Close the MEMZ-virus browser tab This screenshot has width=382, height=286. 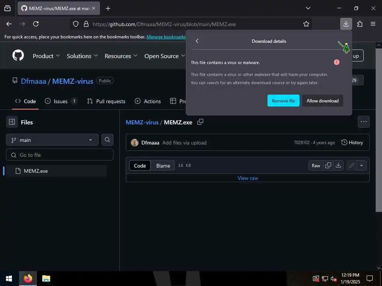pos(94,8)
